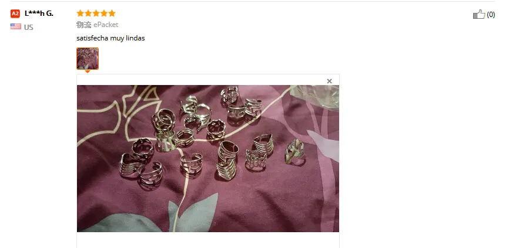
Task: Click the US country text
Action: (28, 28)
